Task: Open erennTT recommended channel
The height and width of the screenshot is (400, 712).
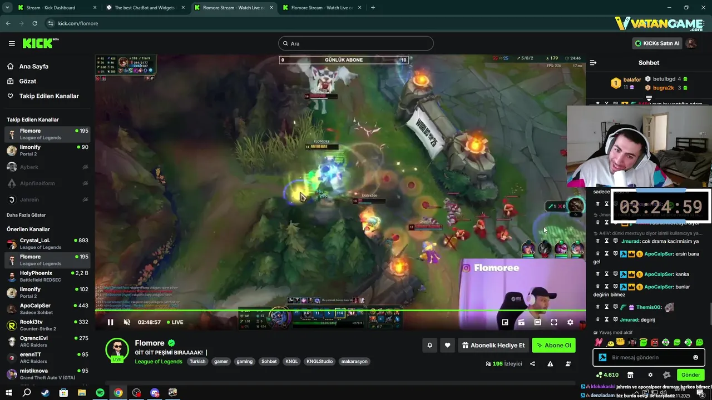Action: (47, 358)
